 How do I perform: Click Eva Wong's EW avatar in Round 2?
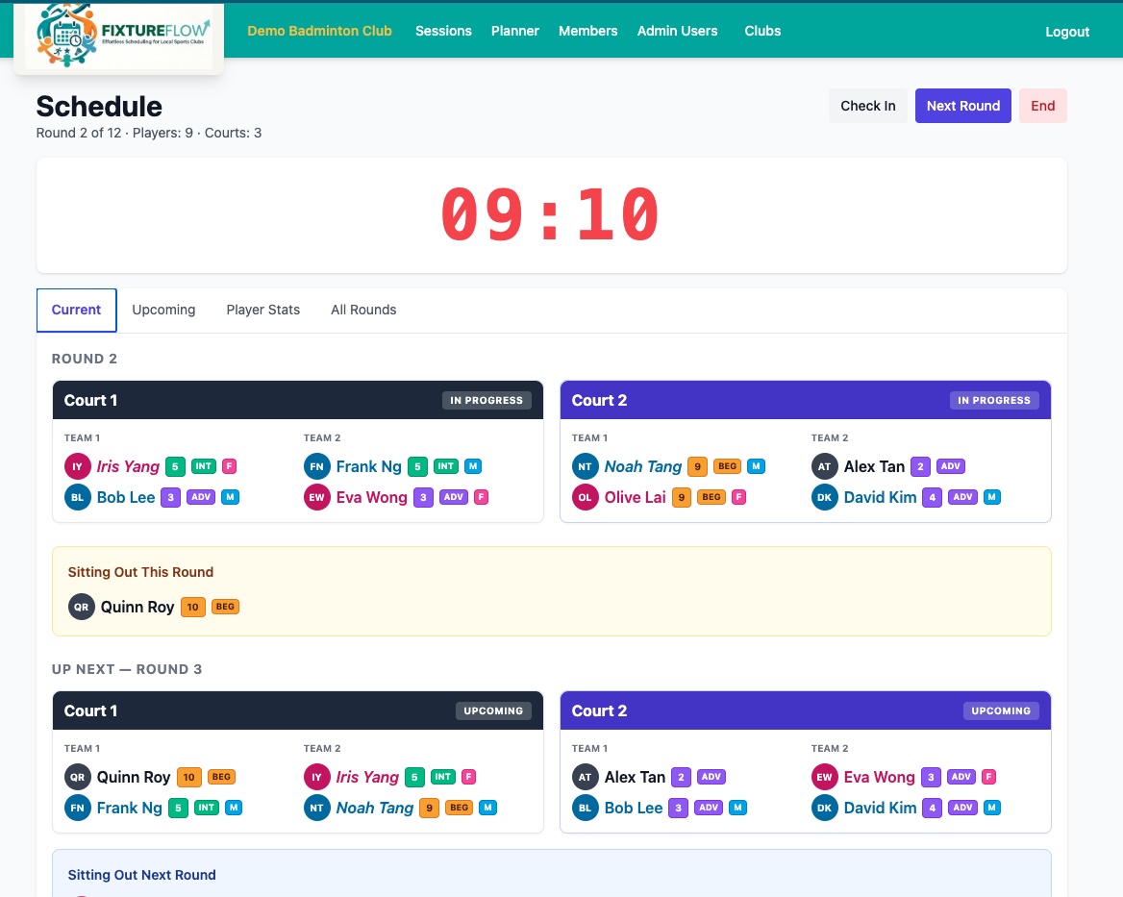(316, 497)
